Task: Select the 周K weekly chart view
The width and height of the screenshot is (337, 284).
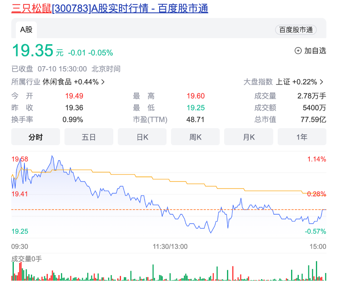Action: 195,137
